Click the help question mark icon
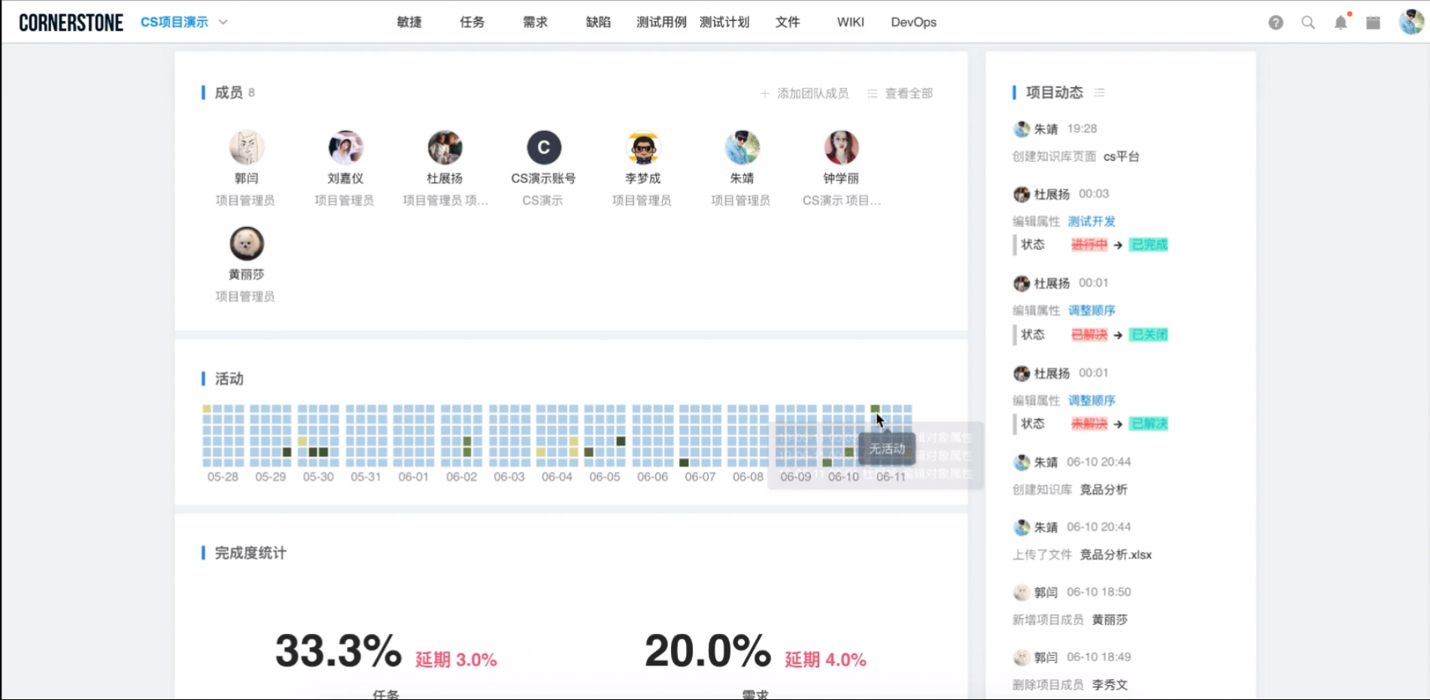This screenshot has height=700, width=1430. pyautogui.click(x=1275, y=23)
